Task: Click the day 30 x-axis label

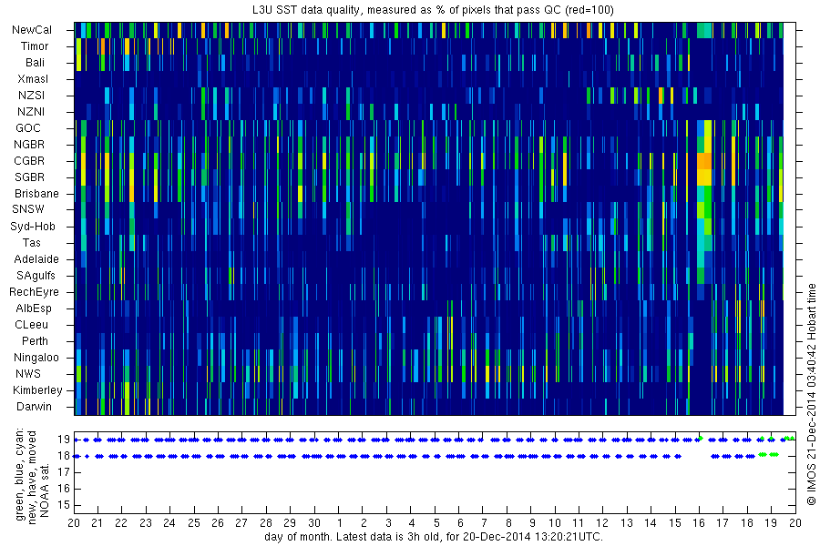Action: coord(313,522)
